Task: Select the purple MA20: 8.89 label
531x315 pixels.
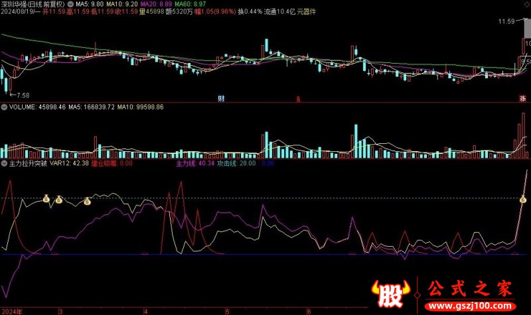Action: pyautogui.click(x=156, y=5)
